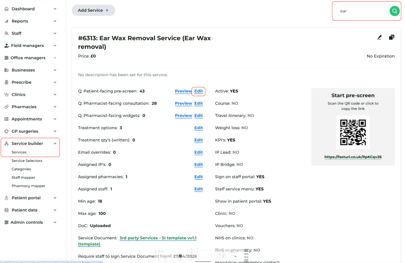Click the search field containing 'ear'

pos(363,11)
